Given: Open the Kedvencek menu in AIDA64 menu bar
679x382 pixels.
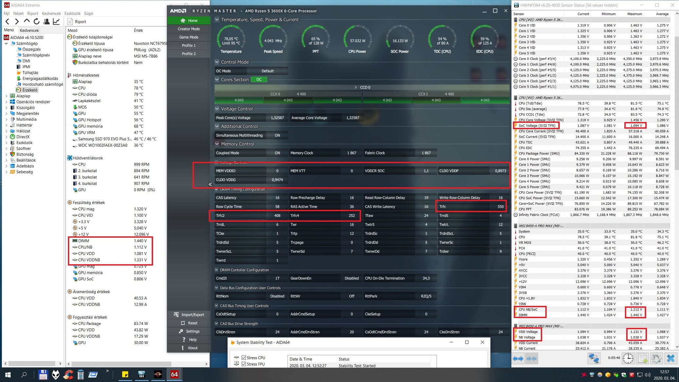Looking at the screenshot, I should (x=51, y=13).
